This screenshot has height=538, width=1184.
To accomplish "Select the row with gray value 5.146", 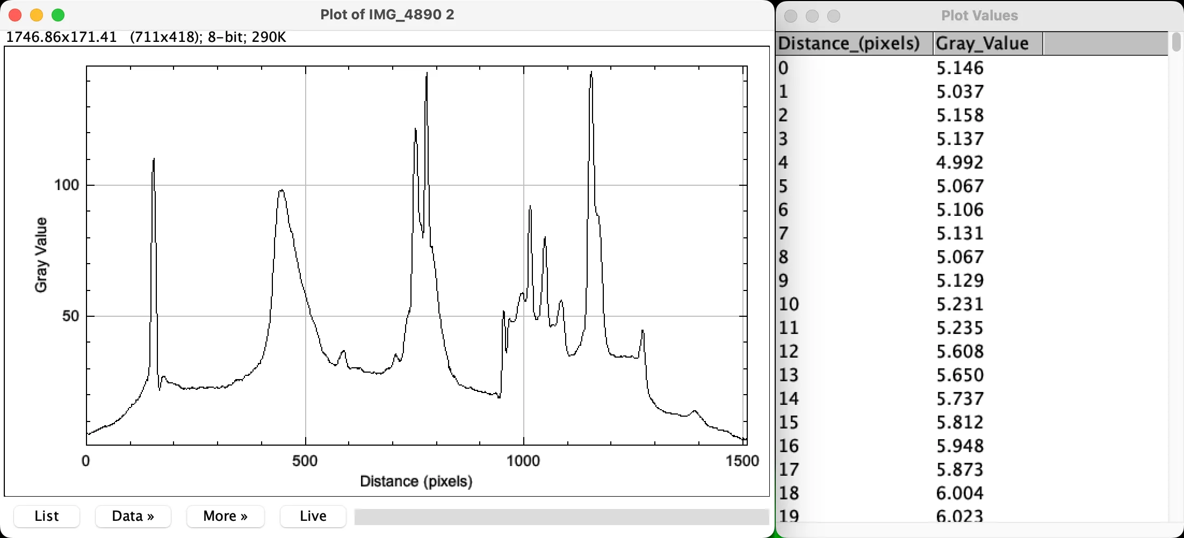I will (x=959, y=68).
